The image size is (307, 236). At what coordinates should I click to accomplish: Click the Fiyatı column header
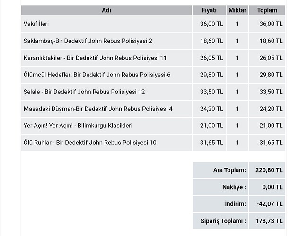tap(209, 10)
